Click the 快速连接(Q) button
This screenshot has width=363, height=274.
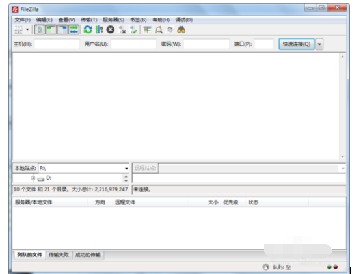[x=297, y=44]
